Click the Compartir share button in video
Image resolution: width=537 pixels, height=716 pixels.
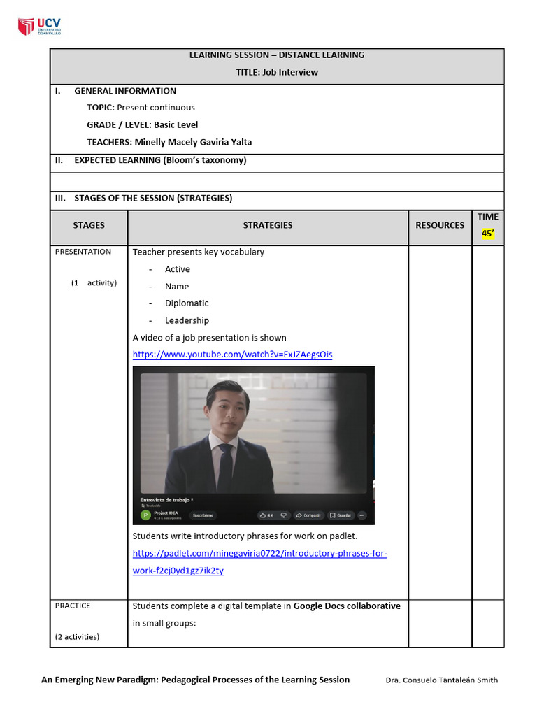(308, 515)
